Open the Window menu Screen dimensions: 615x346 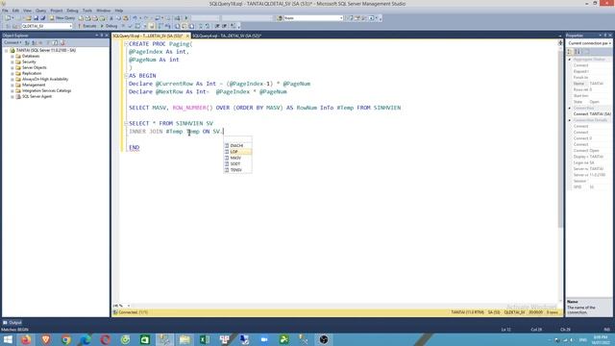104,11
